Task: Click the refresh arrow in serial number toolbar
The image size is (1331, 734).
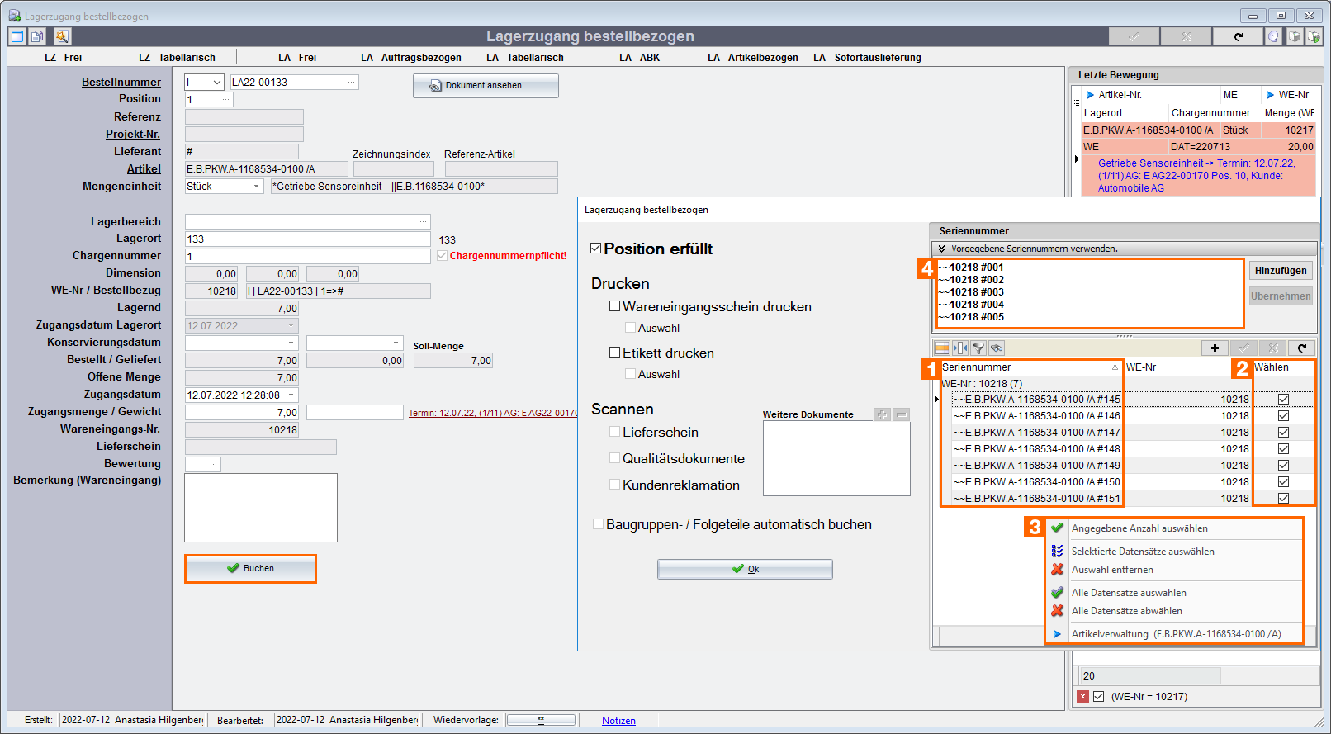Action: (1302, 348)
